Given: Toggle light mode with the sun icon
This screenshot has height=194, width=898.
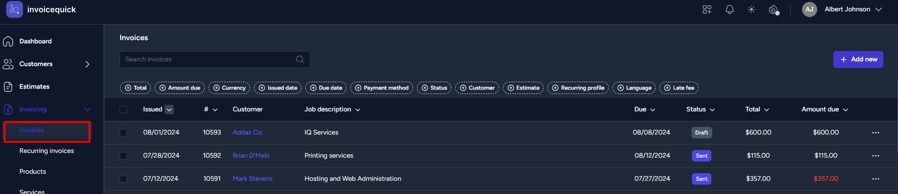Looking at the screenshot, I should click(751, 9).
